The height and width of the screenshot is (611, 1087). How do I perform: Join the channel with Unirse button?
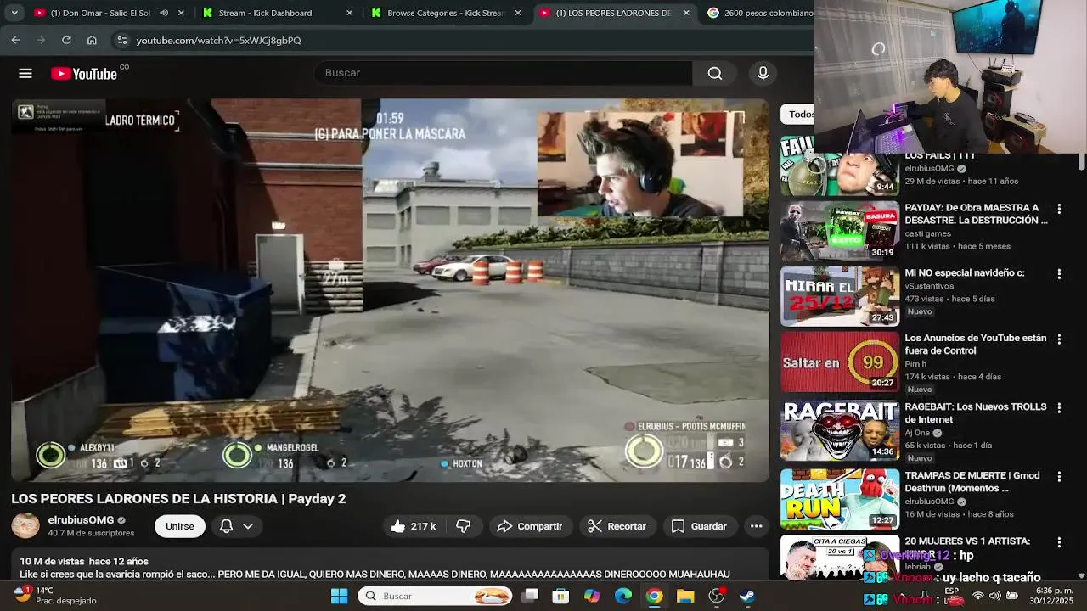pos(180,526)
